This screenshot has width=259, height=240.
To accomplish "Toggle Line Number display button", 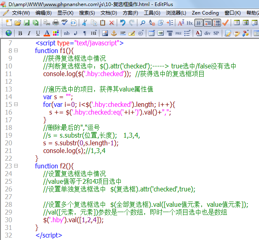I will tap(217, 23).
